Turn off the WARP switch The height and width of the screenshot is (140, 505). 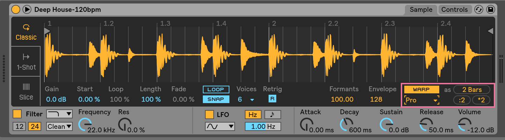[x=421, y=90]
